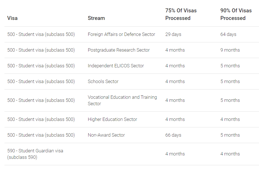
Task: Select the Schools Sector stream cell
Action: click(x=103, y=81)
